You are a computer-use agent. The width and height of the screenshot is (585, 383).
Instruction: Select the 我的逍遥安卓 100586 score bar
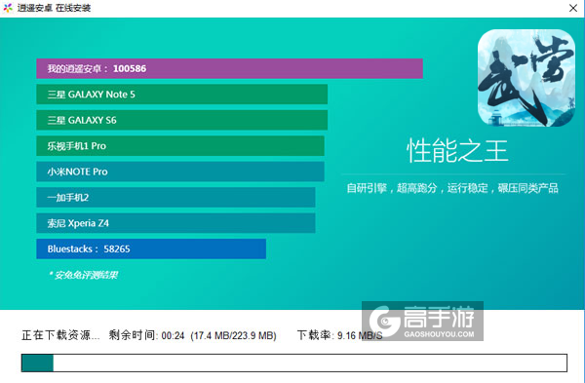(229, 68)
